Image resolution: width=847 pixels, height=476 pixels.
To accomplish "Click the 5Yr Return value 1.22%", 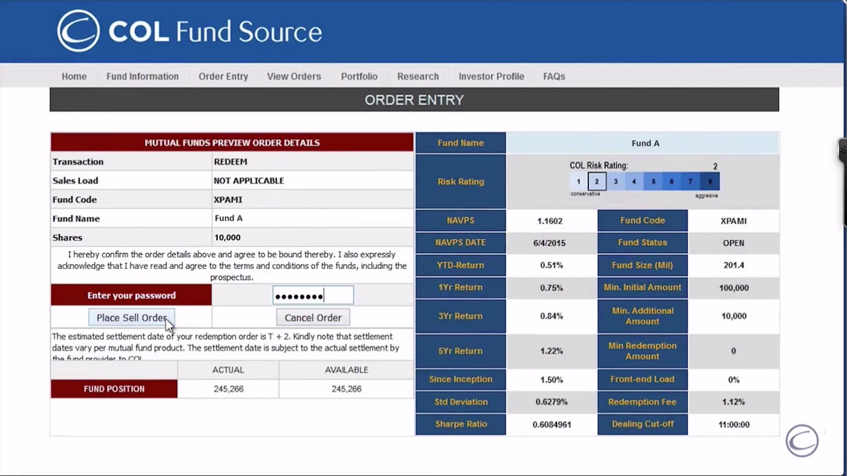I will click(551, 351).
